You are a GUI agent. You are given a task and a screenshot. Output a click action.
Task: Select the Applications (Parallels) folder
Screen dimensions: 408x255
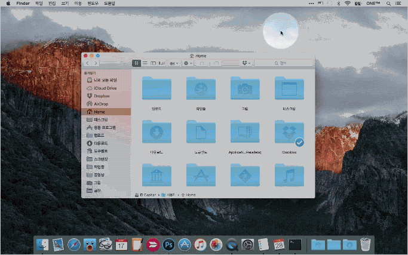tap(245, 132)
